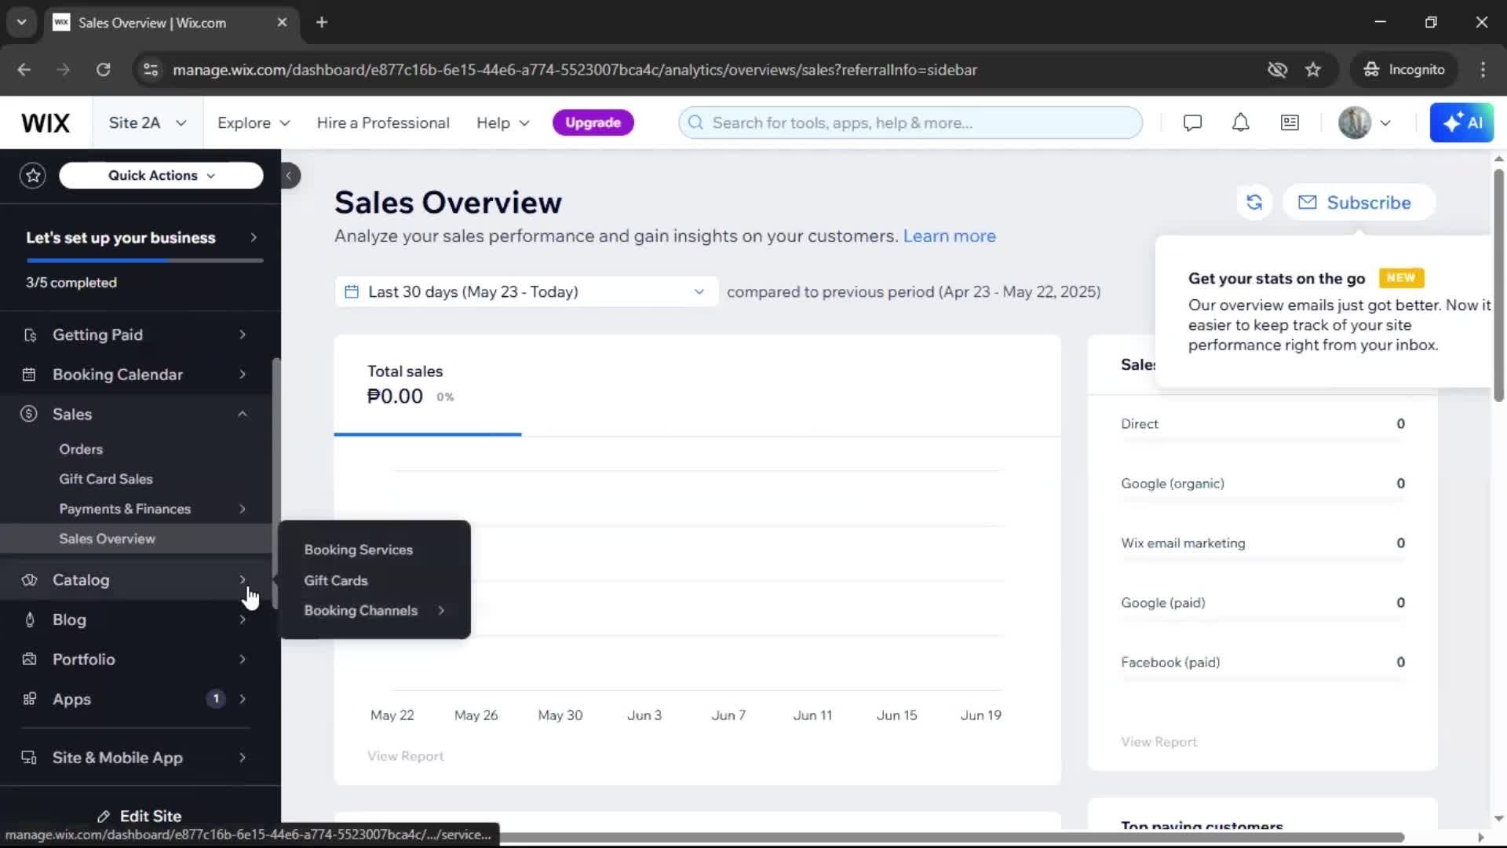Click the Upgrade button
This screenshot has width=1507, height=848.
[593, 123]
